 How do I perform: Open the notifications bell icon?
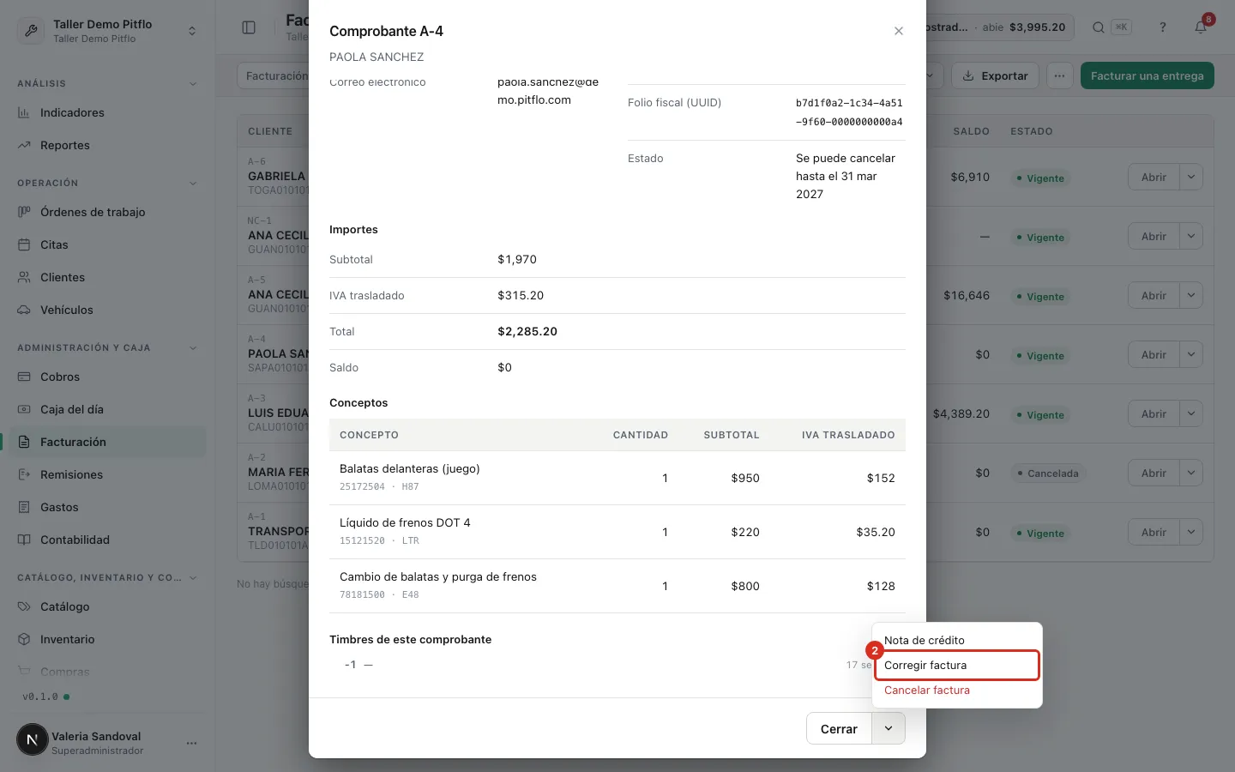(1201, 27)
